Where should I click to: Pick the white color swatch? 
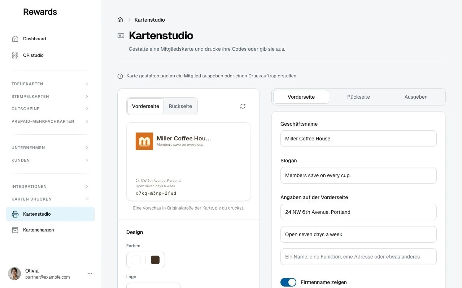136,260
